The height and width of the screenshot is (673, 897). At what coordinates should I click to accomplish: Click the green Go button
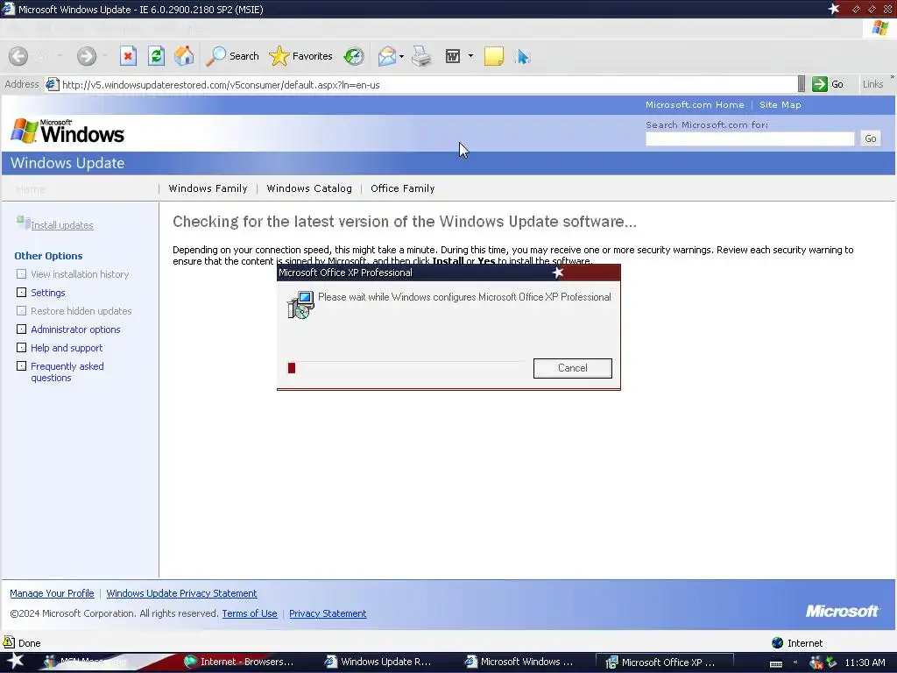click(x=828, y=84)
